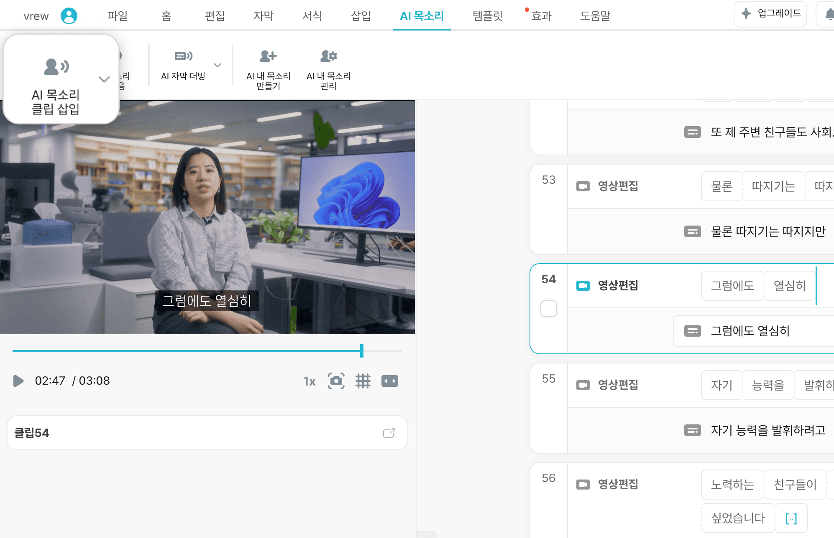Open the 1x playback speed selector
This screenshot has width=834, height=538.
(x=309, y=381)
